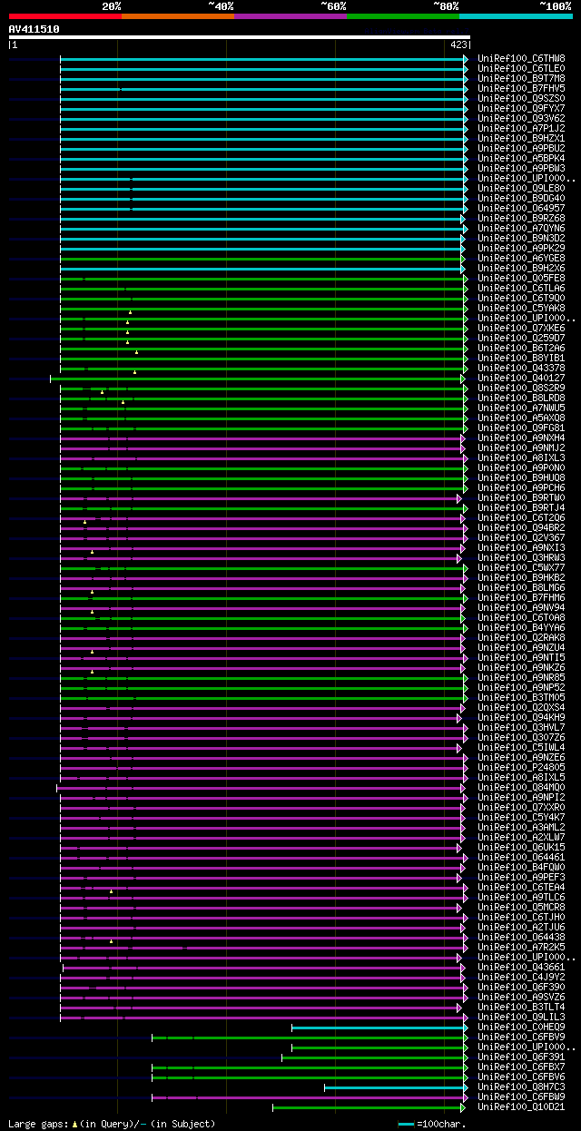Open hit UniRef100_Q94BR2
Viewport: 581px width, 1131px height.
click(521, 527)
